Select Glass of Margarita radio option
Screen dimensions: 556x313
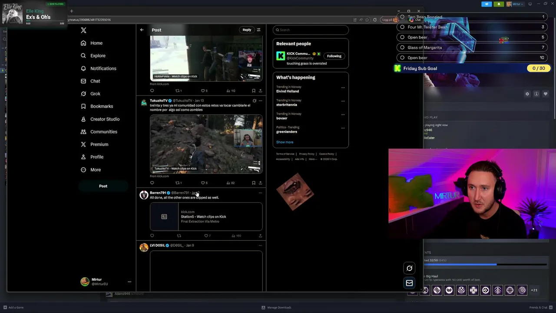coord(402,47)
